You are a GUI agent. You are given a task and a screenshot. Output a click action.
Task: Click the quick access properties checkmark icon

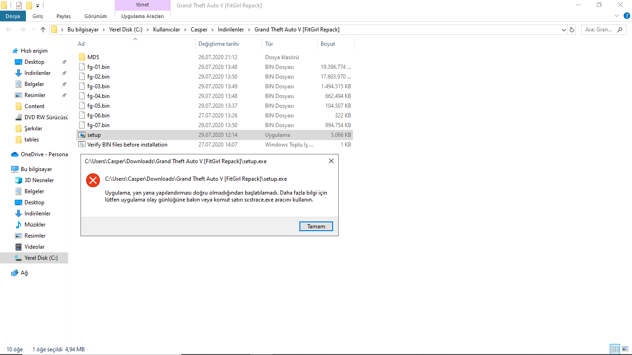[19, 6]
